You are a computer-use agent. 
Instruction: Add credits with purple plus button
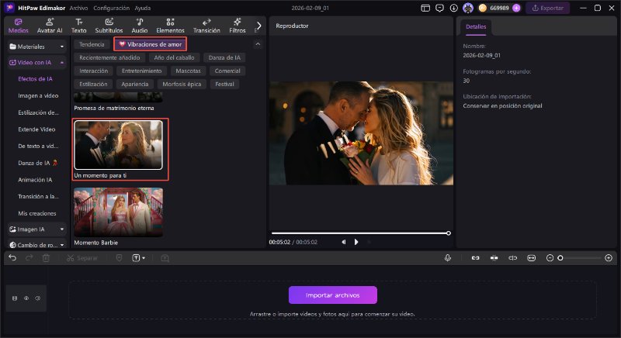point(516,8)
